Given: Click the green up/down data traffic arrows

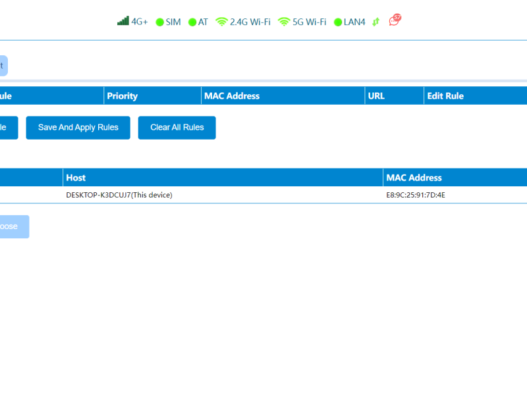Looking at the screenshot, I should pyautogui.click(x=375, y=22).
